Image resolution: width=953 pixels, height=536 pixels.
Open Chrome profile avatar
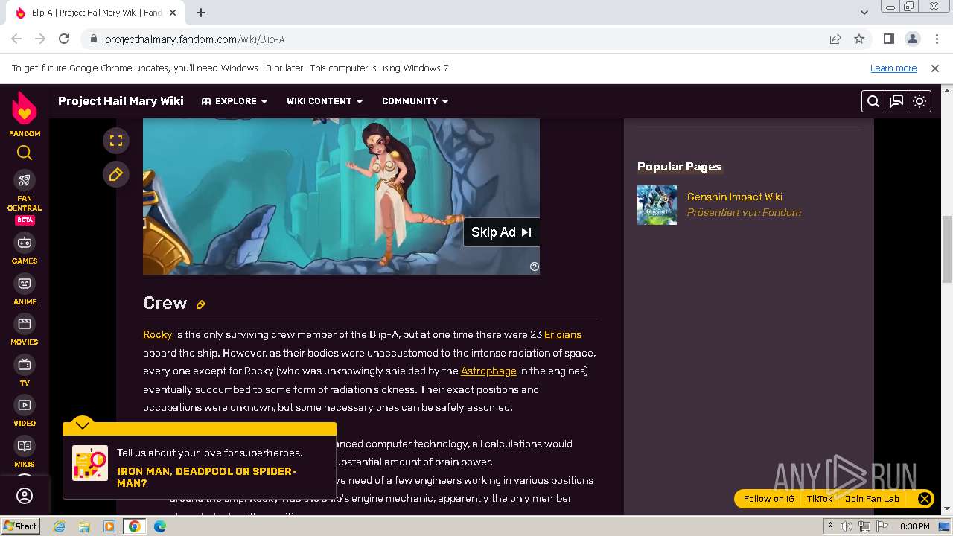(x=912, y=39)
